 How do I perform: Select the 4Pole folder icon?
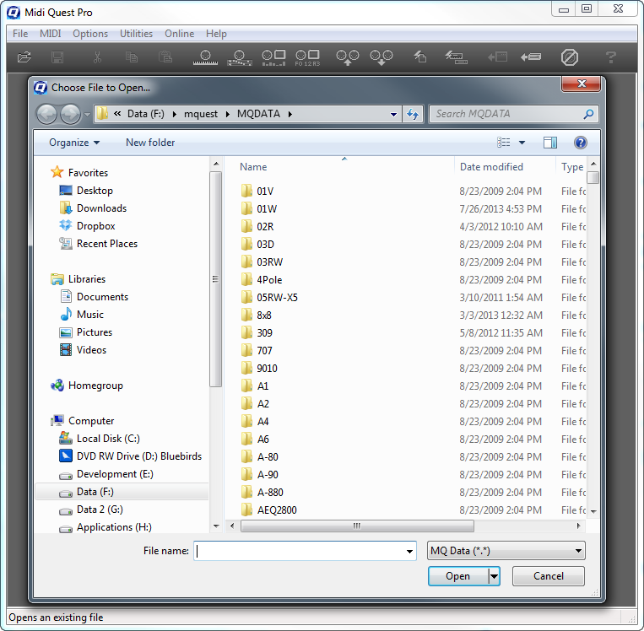246,279
